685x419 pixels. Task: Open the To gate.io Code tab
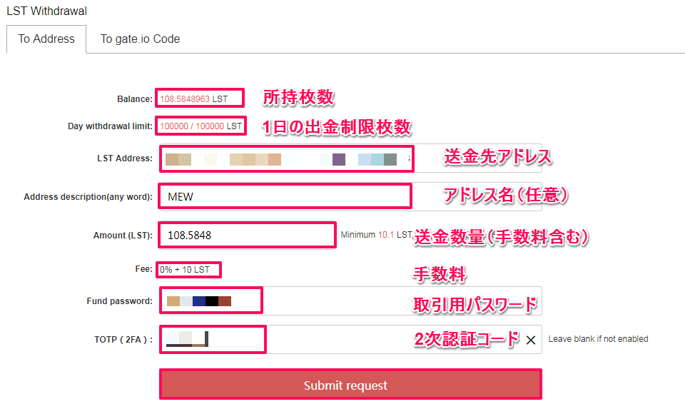pos(140,39)
